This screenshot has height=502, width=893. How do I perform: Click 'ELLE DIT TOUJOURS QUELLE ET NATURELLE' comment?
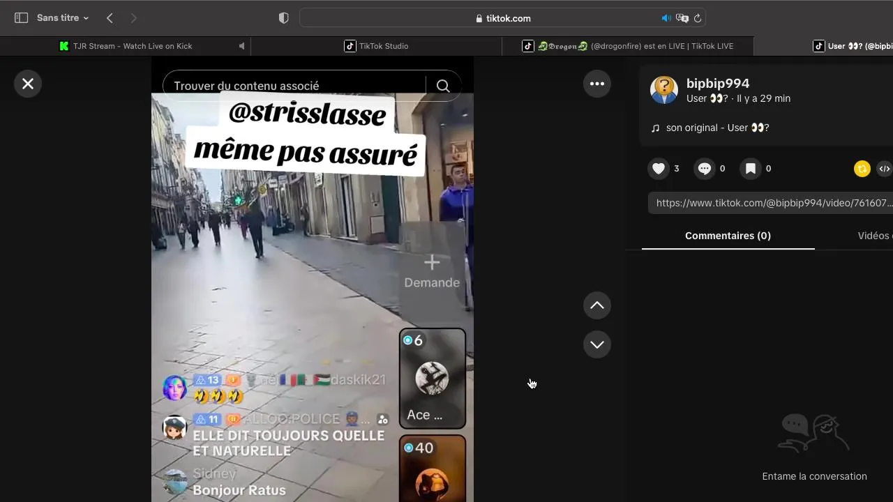[x=289, y=443]
